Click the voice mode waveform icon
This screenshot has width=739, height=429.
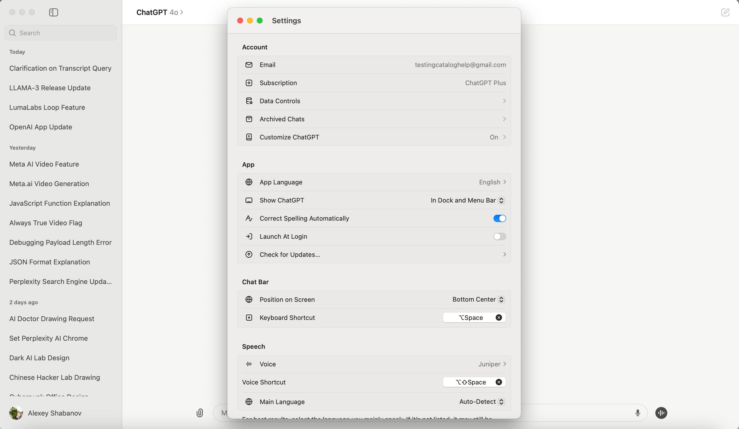coord(661,413)
